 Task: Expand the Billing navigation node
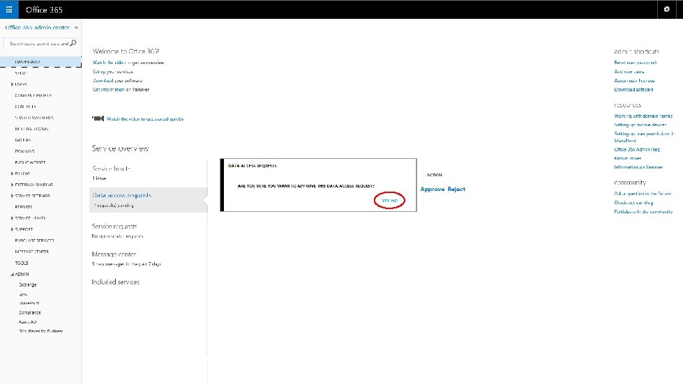[x=12, y=174]
